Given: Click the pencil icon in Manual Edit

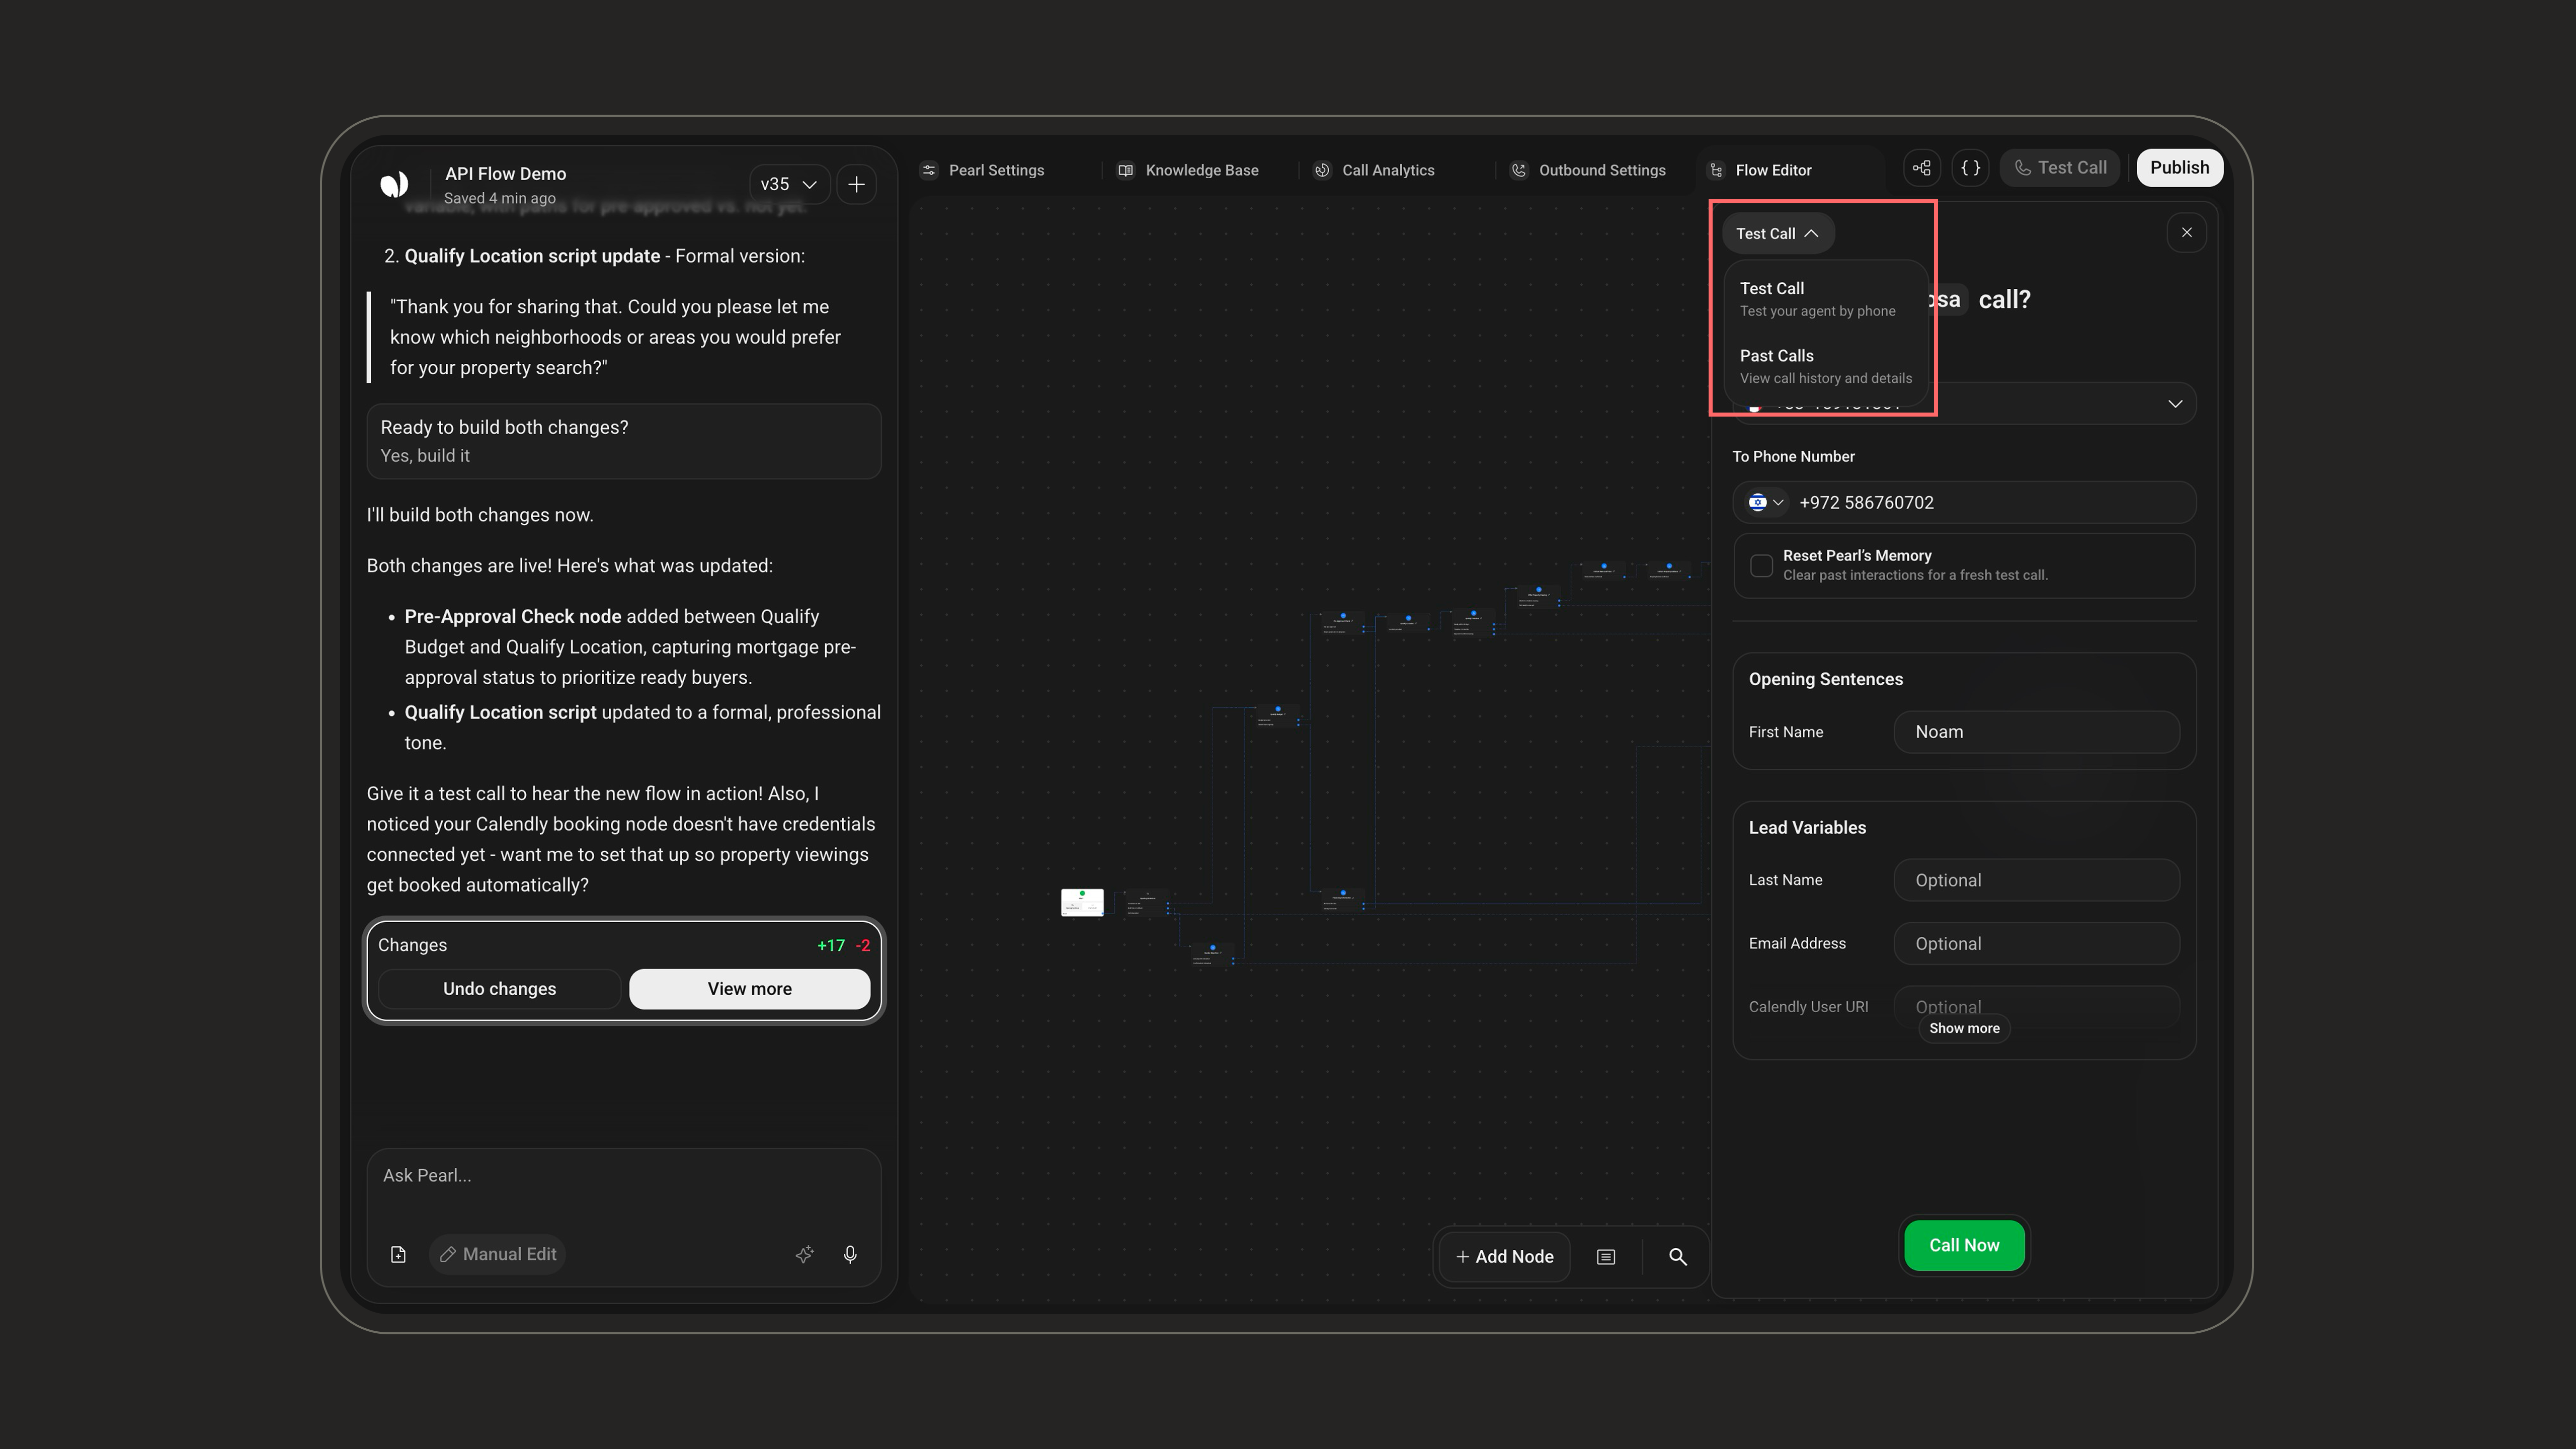Looking at the screenshot, I should point(448,1254).
